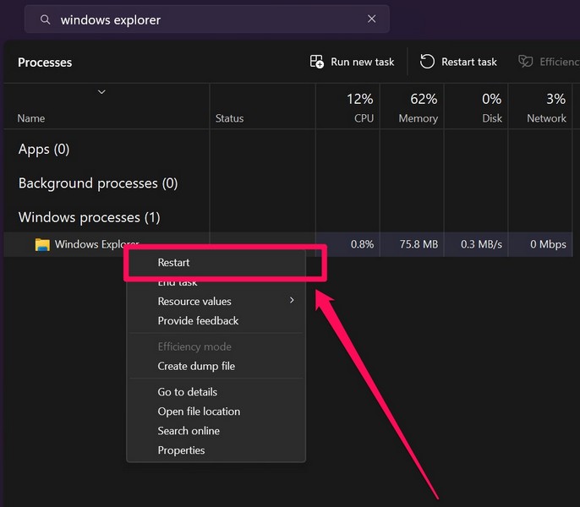Click the Efficiency mode leaf icon
This screenshot has width=580, height=507.
point(526,62)
